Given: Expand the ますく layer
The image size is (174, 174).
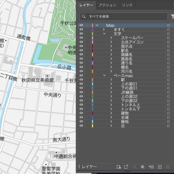Looking at the screenshot, I should tap(104, 30).
